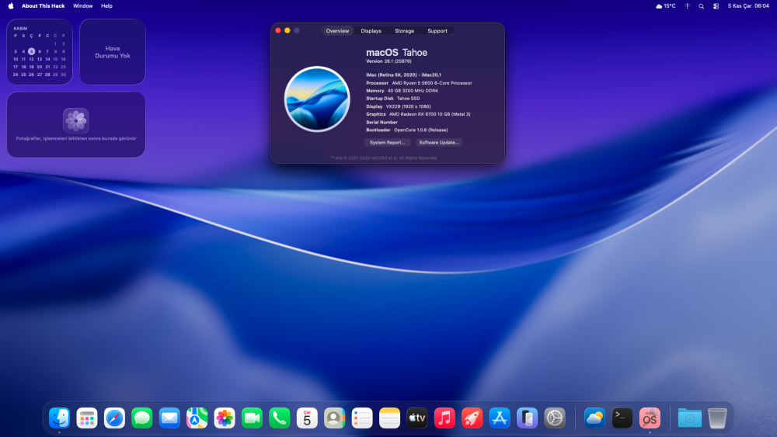Click the Photos widget flower icon

point(76,121)
